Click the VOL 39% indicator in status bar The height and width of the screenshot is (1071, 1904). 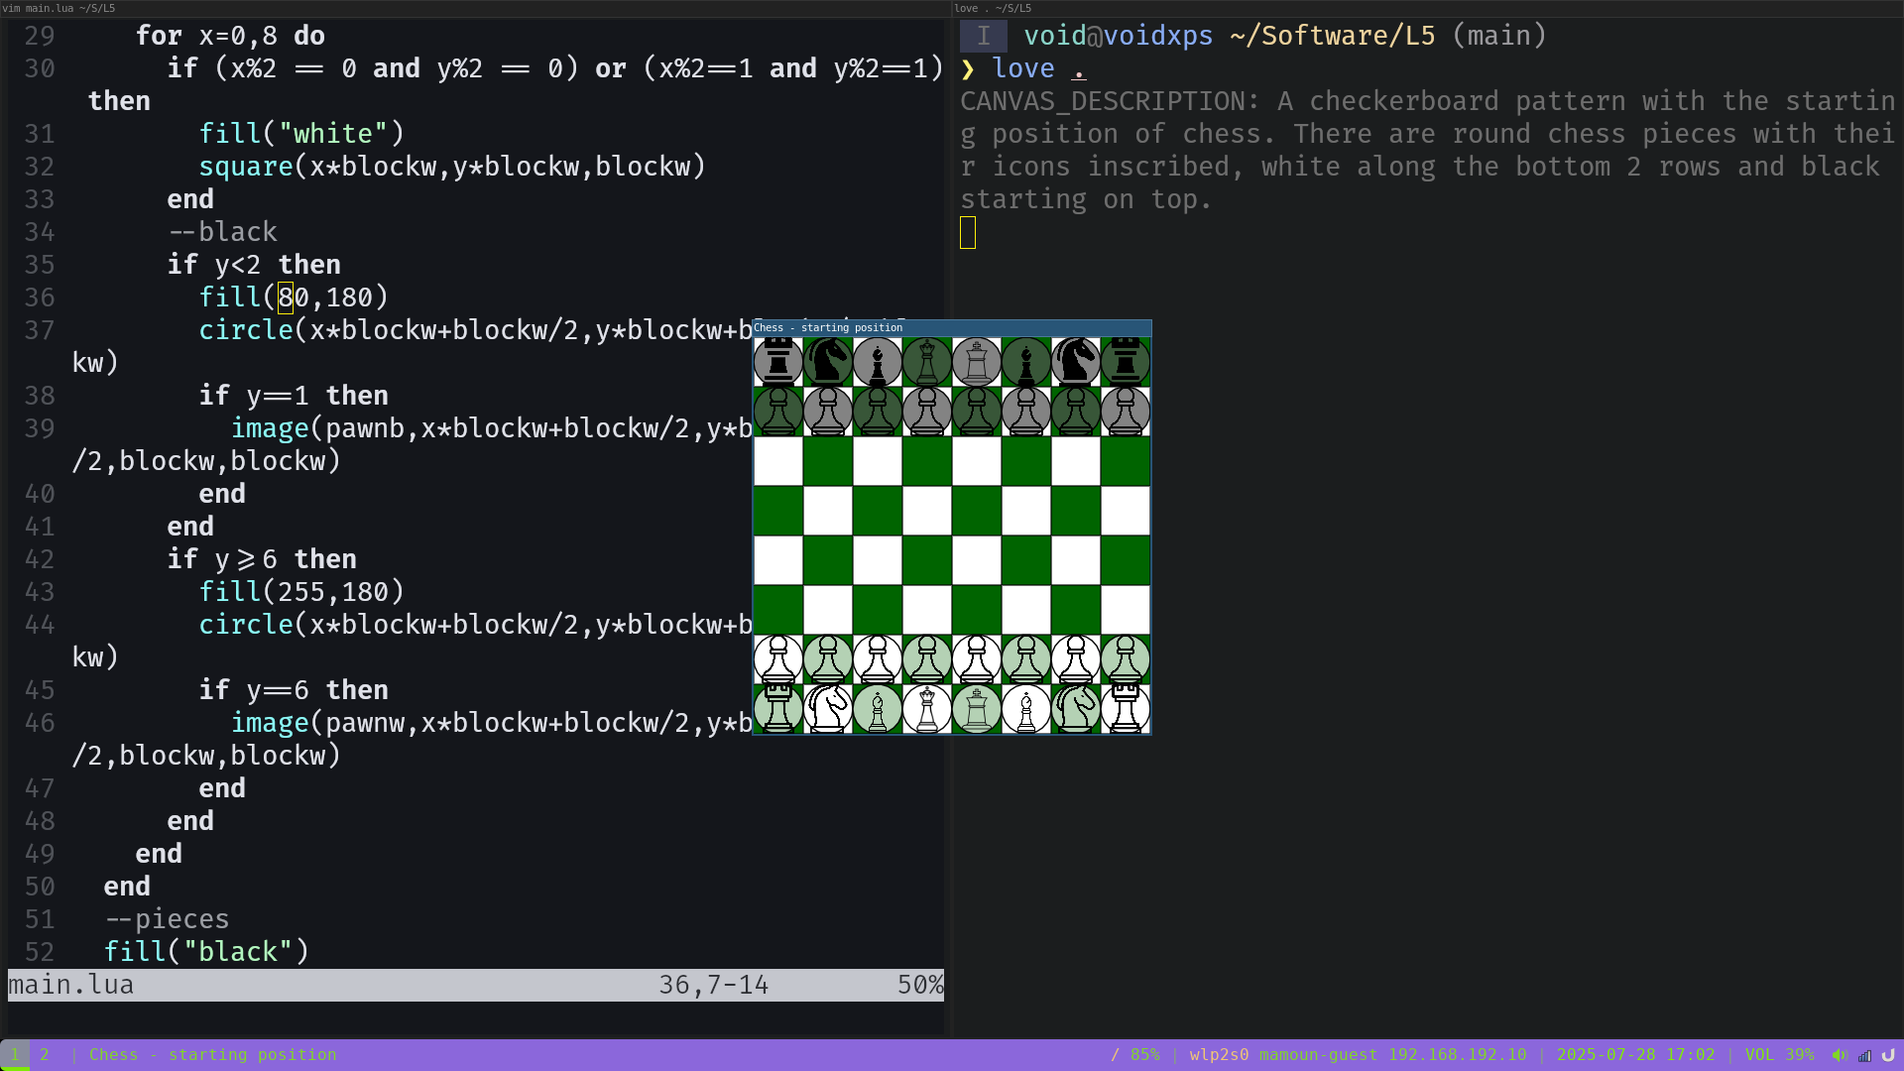pos(1780,1055)
